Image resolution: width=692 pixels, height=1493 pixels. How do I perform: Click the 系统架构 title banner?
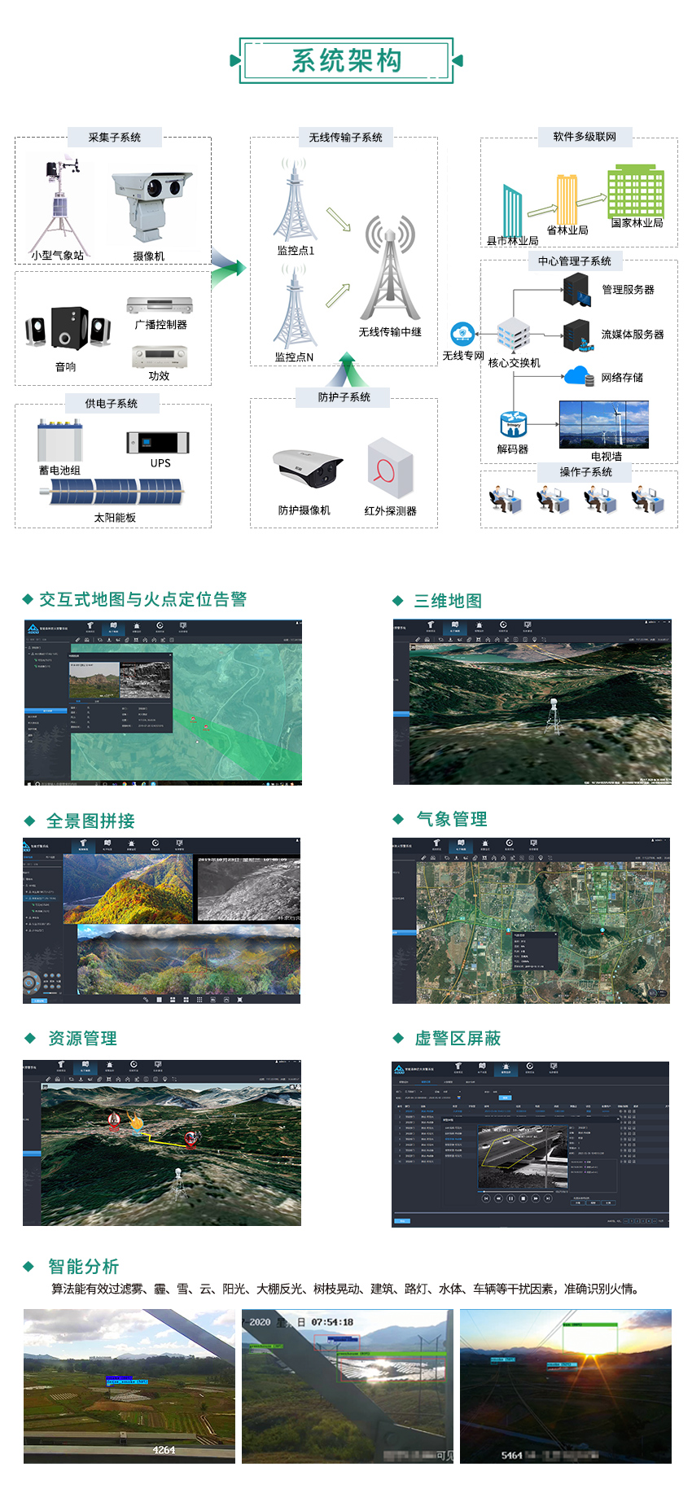[x=346, y=60]
